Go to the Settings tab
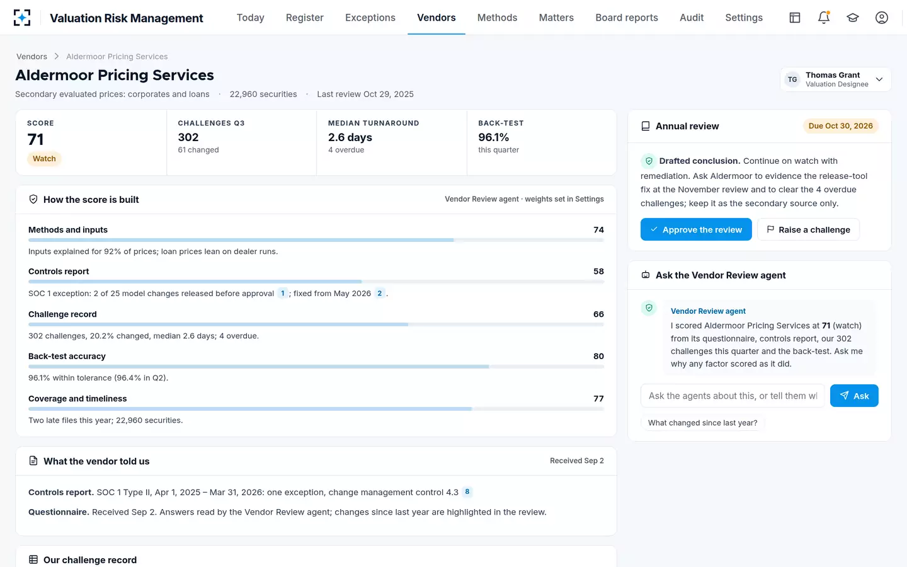907x567 pixels. click(744, 18)
